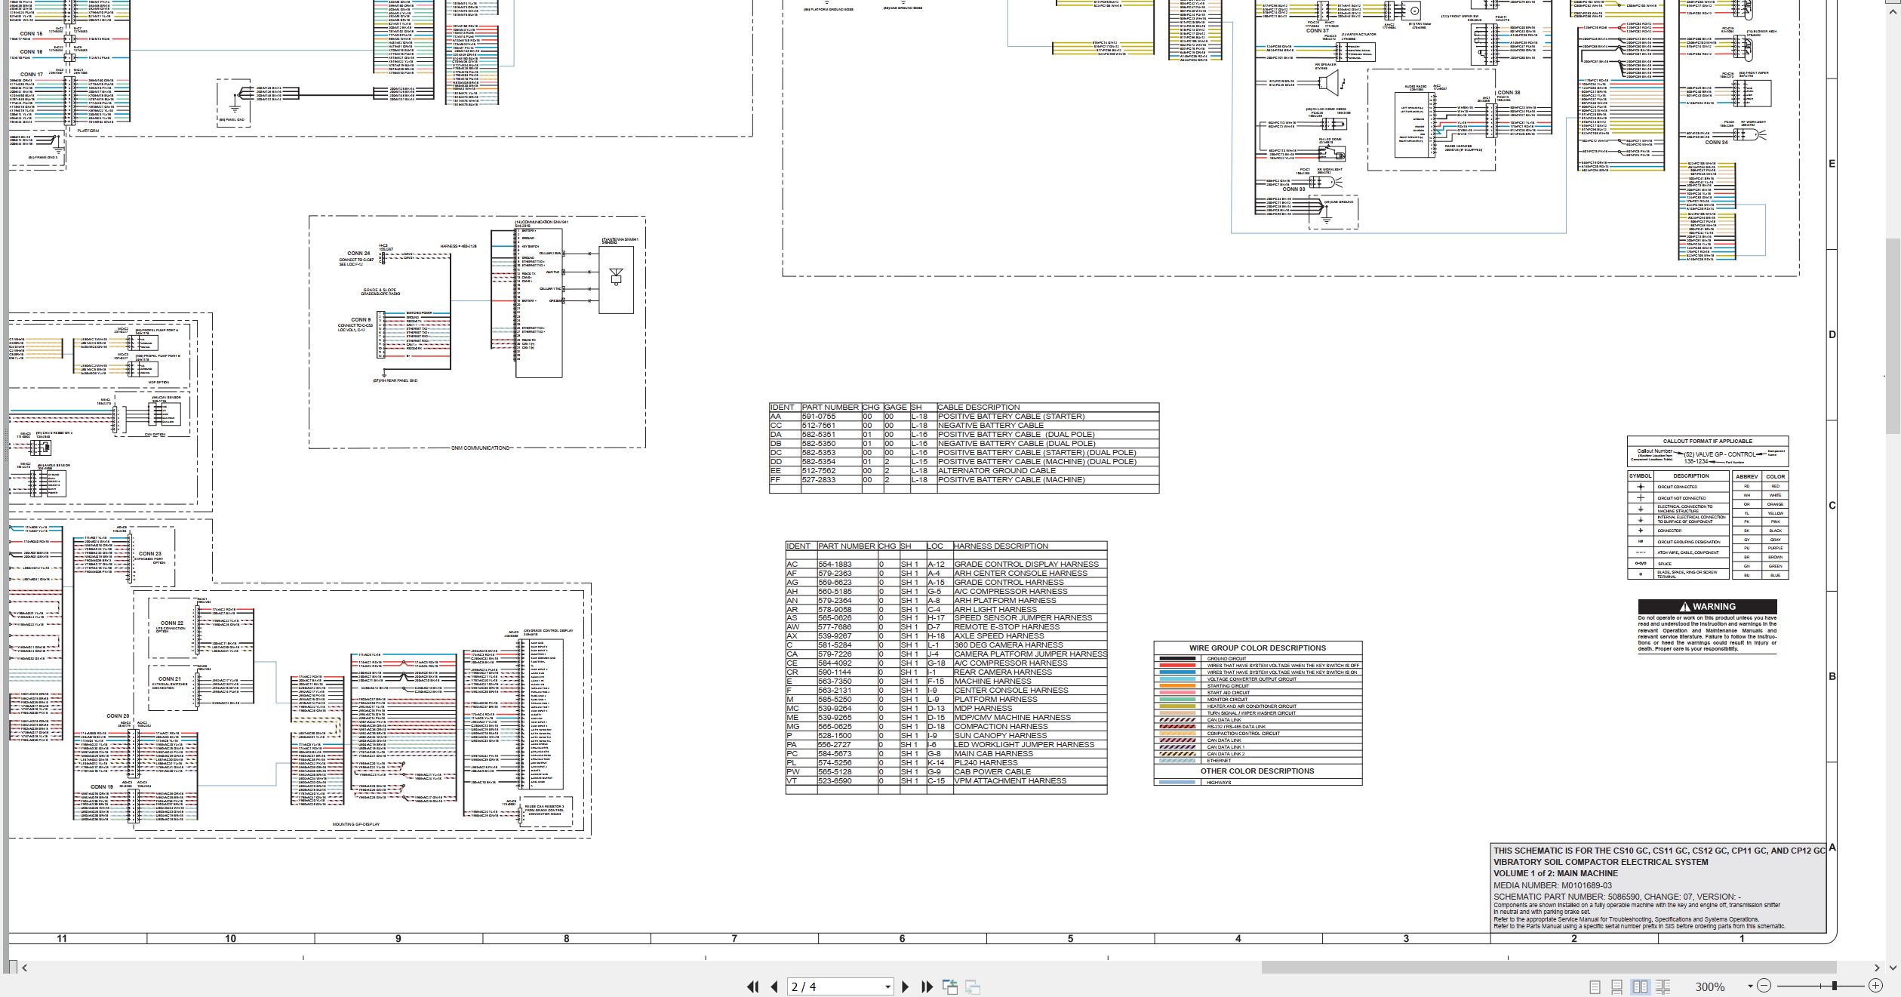
Task: Jump to the last page
Action: [x=927, y=986]
